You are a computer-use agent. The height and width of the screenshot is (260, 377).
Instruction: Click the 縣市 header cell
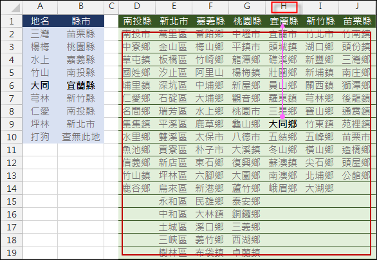pos(81,21)
